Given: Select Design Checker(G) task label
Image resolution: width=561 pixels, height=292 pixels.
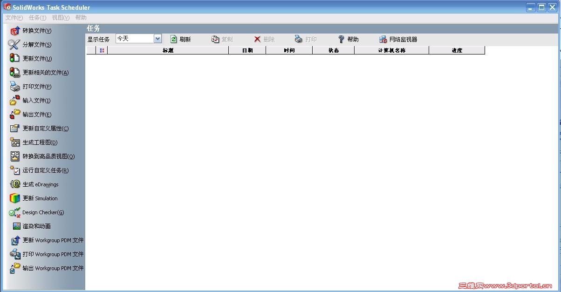Looking at the screenshot, I should pyautogui.click(x=43, y=212).
